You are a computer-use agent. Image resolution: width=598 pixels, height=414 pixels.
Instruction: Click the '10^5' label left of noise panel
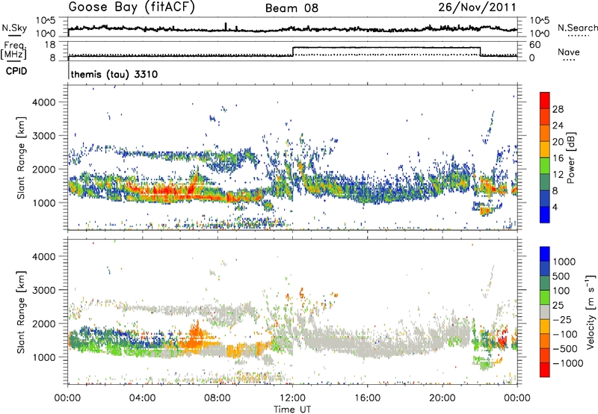coord(46,20)
